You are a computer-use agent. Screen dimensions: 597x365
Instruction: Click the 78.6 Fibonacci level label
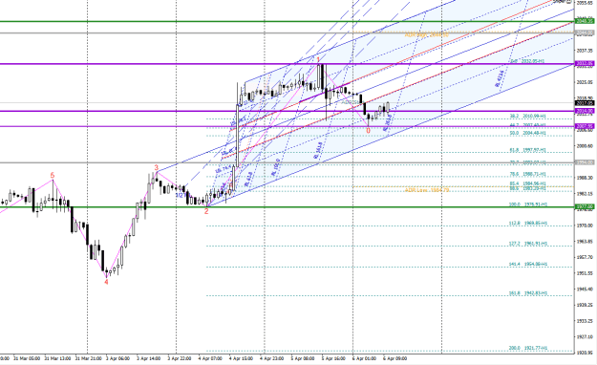click(527, 174)
